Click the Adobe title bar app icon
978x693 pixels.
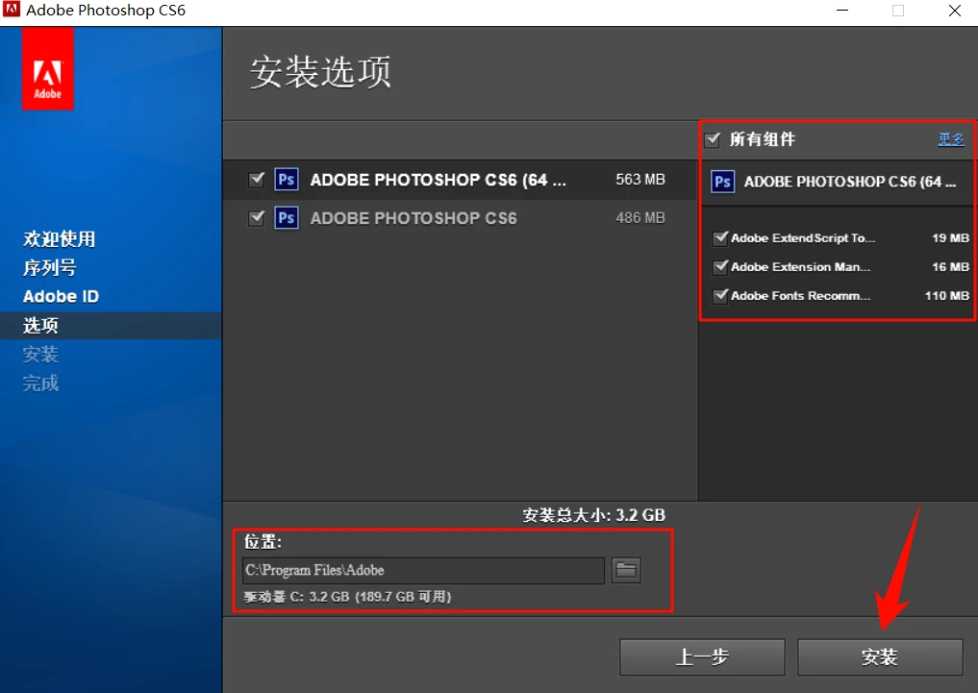coord(12,10)
